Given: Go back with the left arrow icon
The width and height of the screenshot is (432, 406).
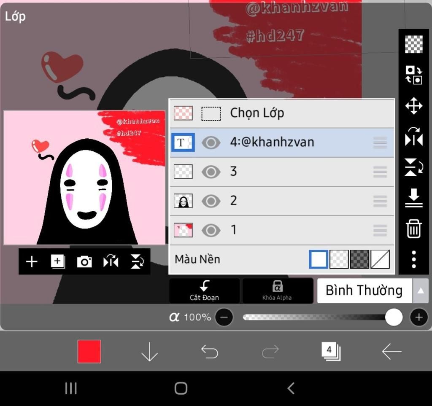Looking at the screenshot, I should 391,352.
